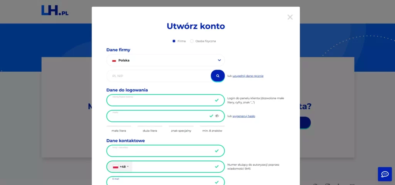This screenshot has width=395, height=185.
Task: Click the Polish flag in country dropdown
Action: [114, 61]
